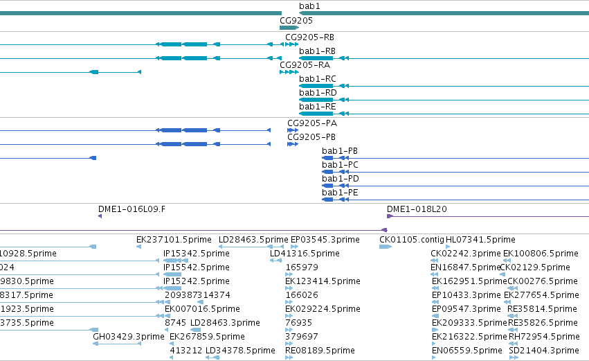Open the EK007016.5prime EST label
Screen dimensions: 589x361
point(203,309)
